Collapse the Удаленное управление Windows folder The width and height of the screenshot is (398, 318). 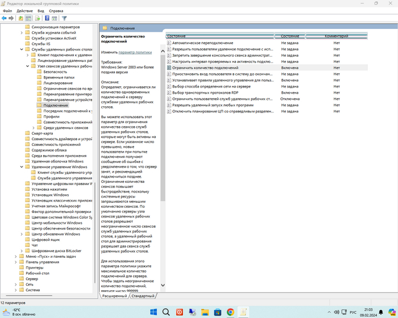tap(22, 167)
